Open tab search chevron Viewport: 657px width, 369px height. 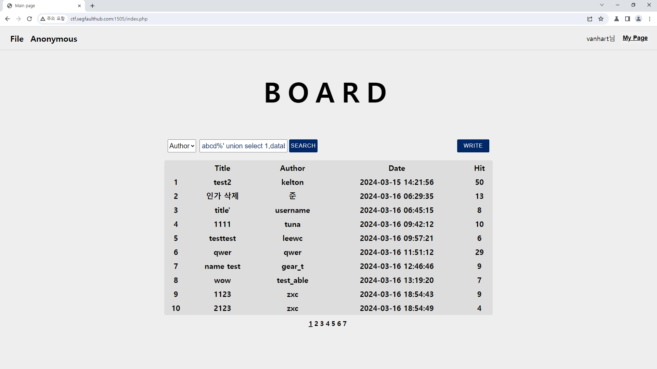[602, 5]
